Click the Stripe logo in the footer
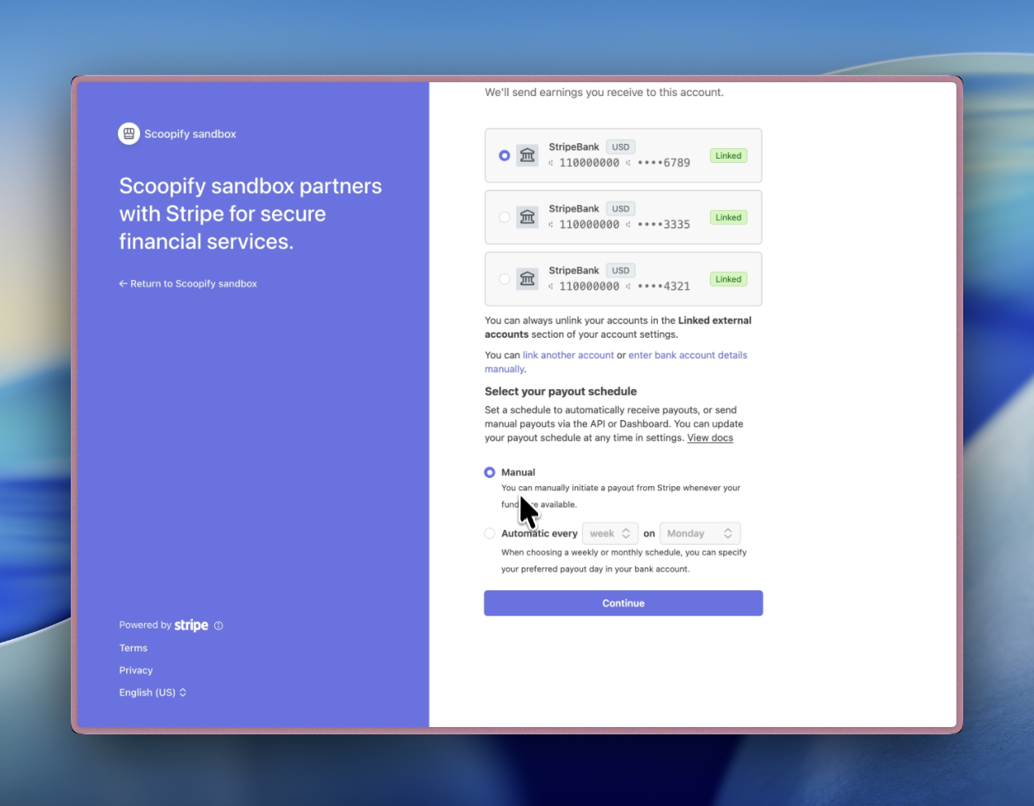The height and width of the screenshot is (806, 1034). (x=191, y=625)
